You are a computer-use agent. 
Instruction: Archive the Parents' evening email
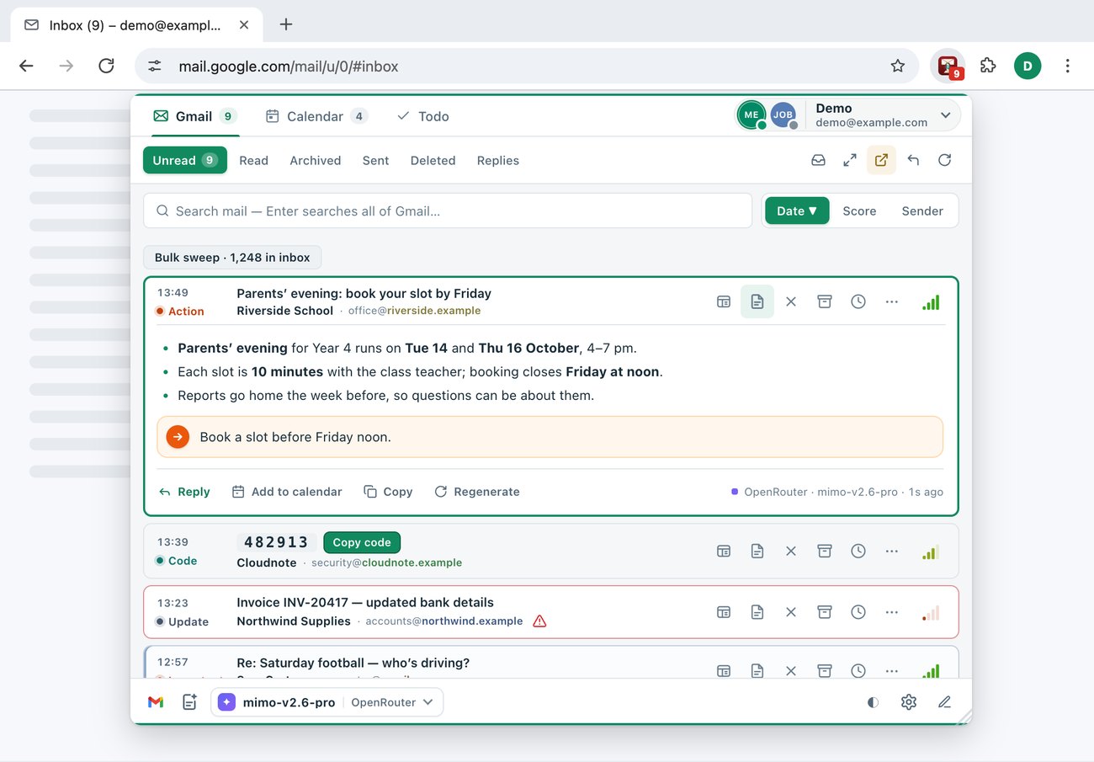825,301
